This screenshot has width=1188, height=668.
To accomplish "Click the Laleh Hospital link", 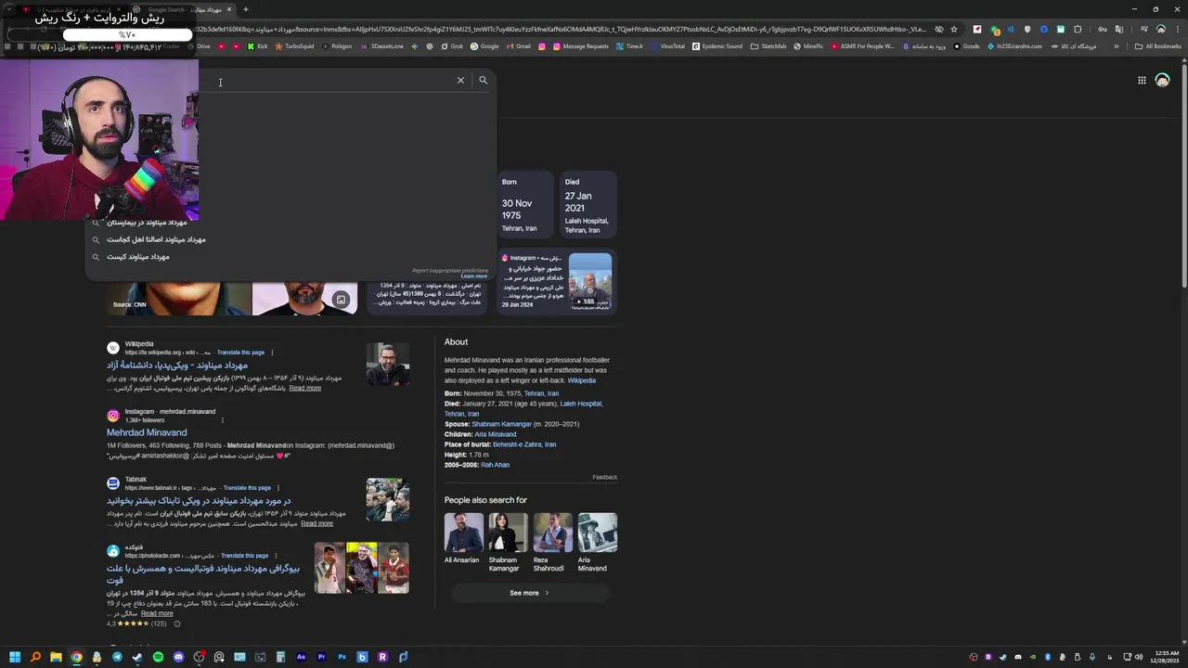I will pos(581,404).
